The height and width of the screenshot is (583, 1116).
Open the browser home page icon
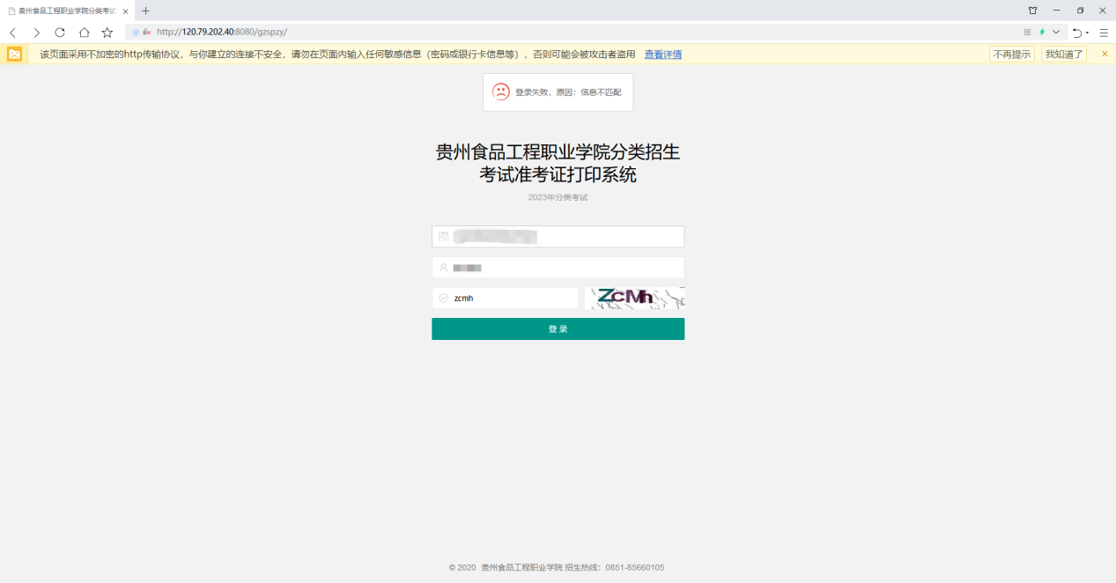coord(84,32)
